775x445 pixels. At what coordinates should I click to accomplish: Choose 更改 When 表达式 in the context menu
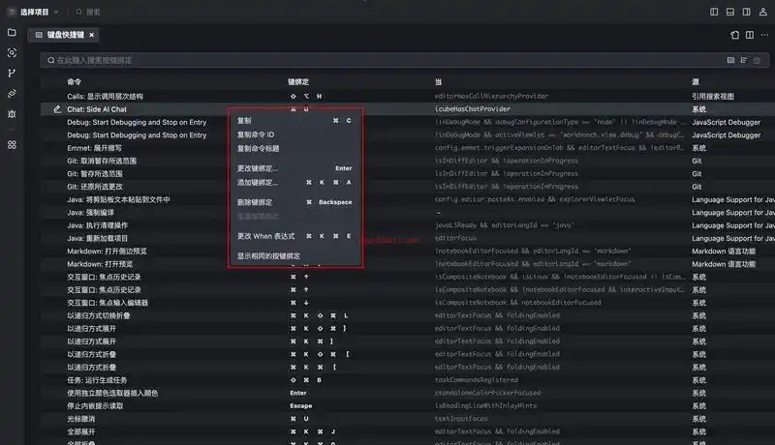294,236
